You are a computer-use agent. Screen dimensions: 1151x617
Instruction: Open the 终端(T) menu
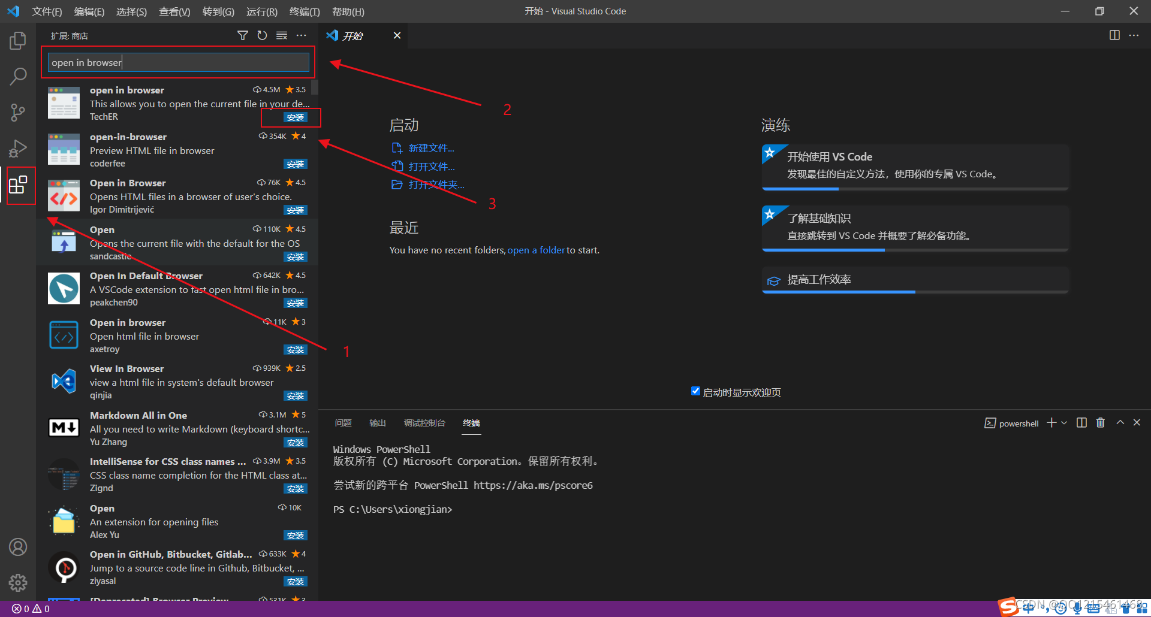(x=305, y=11)
